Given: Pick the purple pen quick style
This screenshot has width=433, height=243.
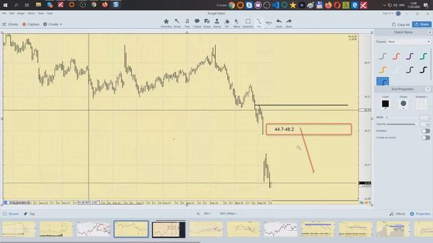Looking at the screenshot, I should [409, 57].
